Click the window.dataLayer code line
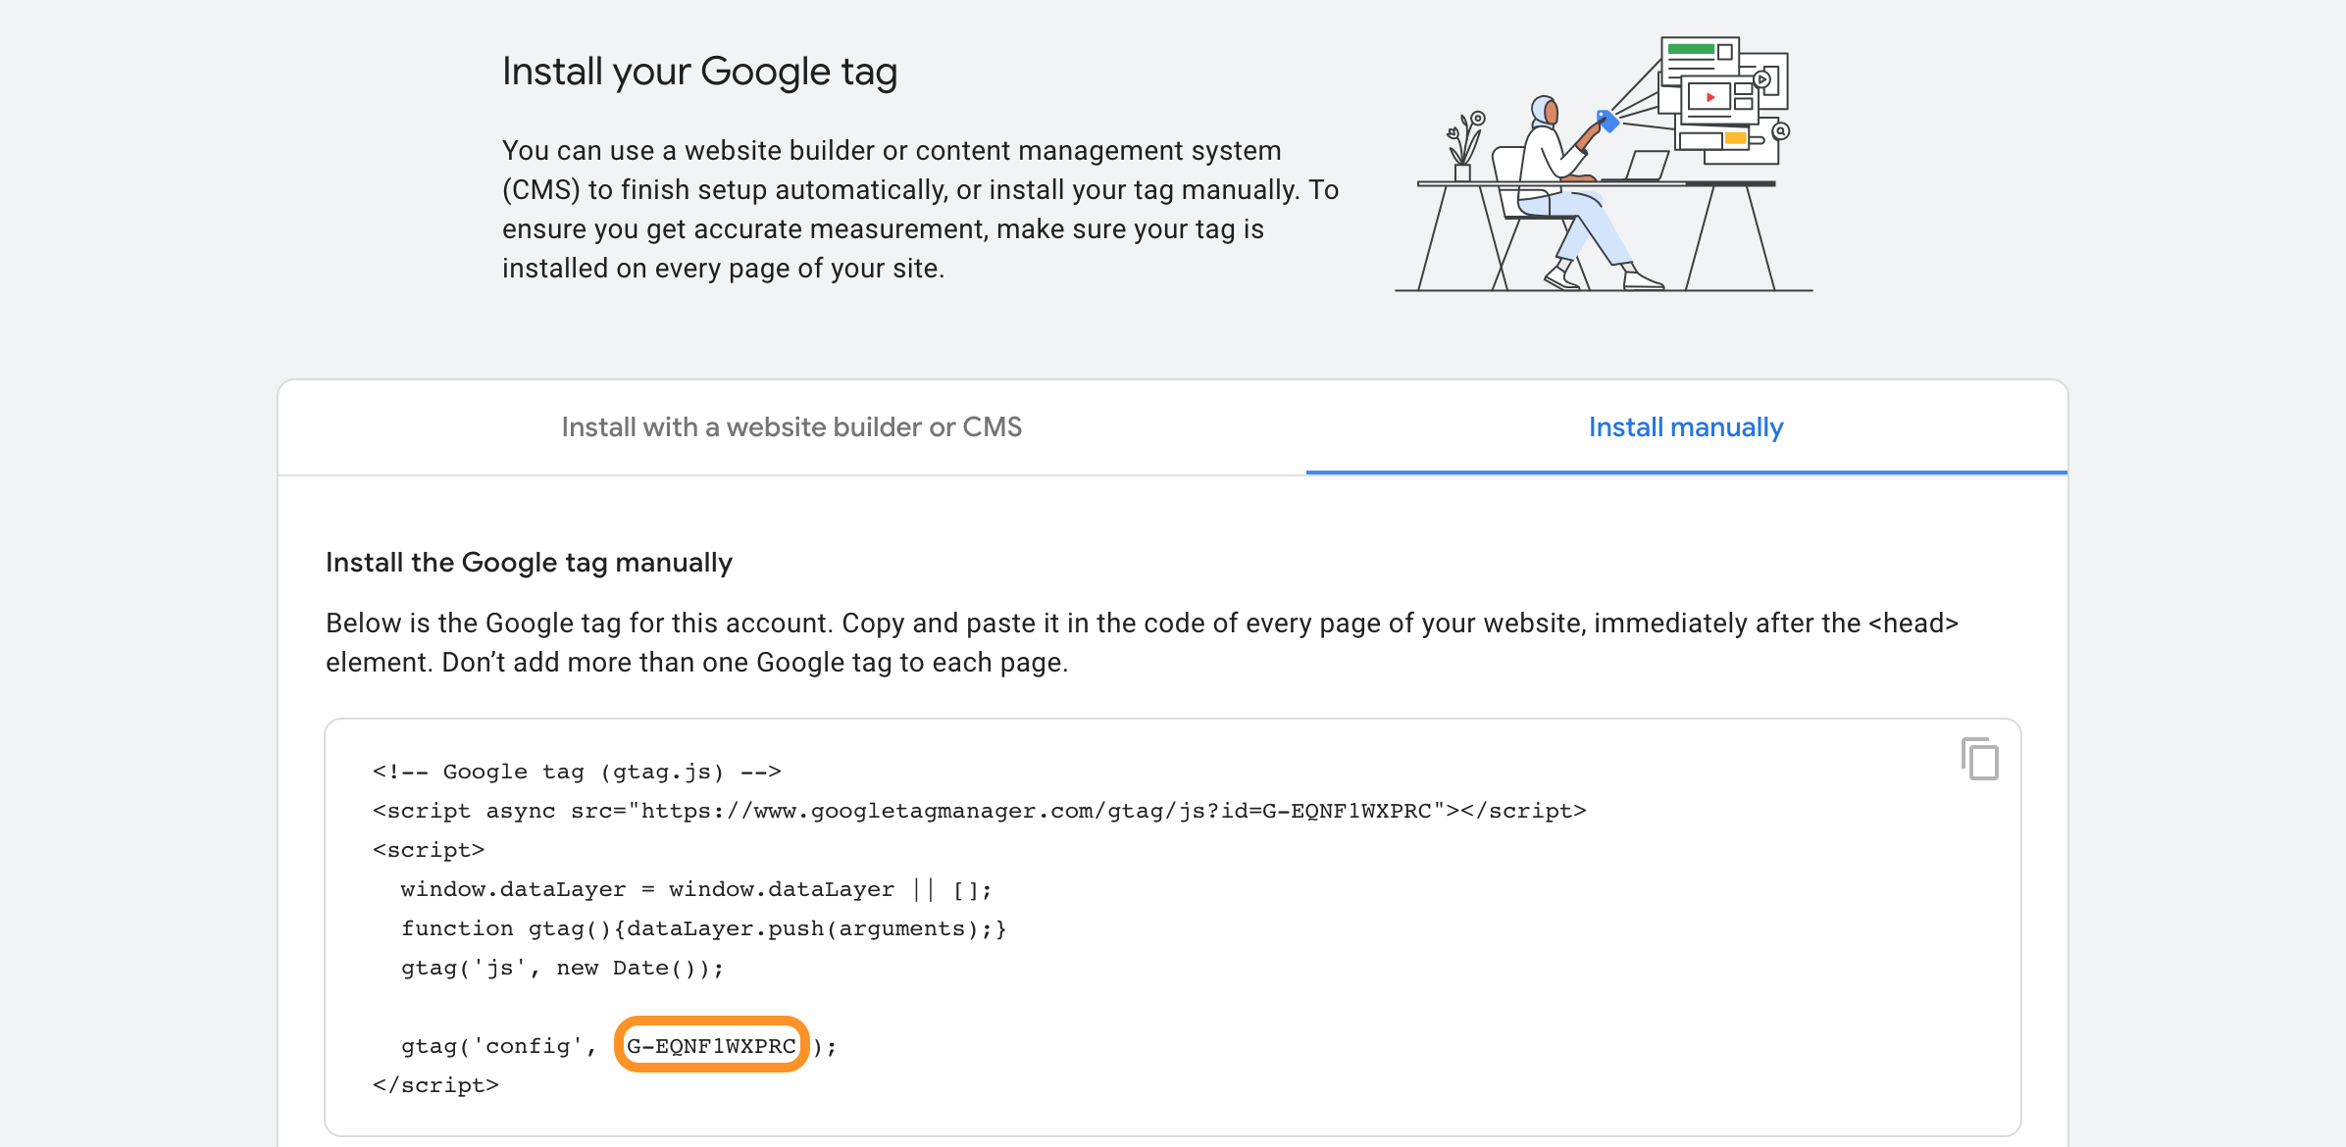 tap(695, 889)
